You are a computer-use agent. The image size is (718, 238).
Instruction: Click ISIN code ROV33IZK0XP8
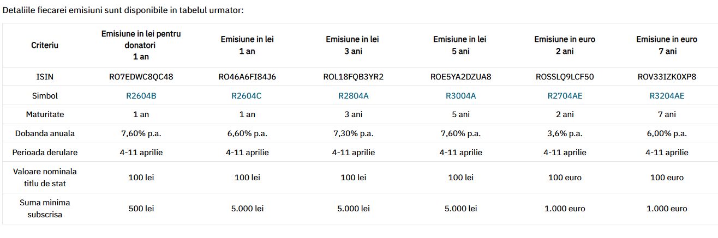coord(667,77)
